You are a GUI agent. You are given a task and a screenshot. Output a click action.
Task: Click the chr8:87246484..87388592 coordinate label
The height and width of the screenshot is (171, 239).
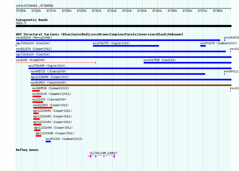35,6
